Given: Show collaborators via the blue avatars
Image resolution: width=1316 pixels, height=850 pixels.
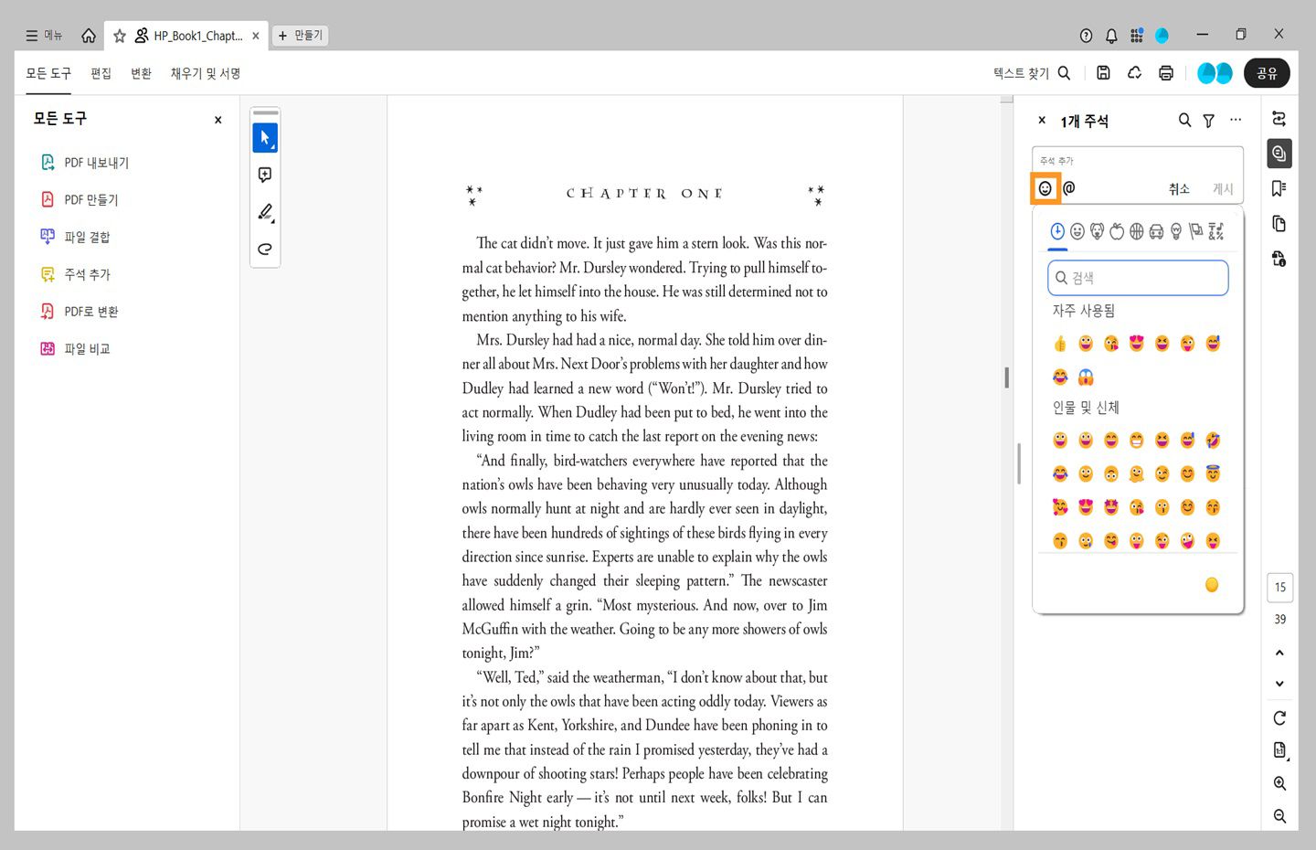Looking at the screenshot, I should pyautogui.click(x=1215, y=73).
